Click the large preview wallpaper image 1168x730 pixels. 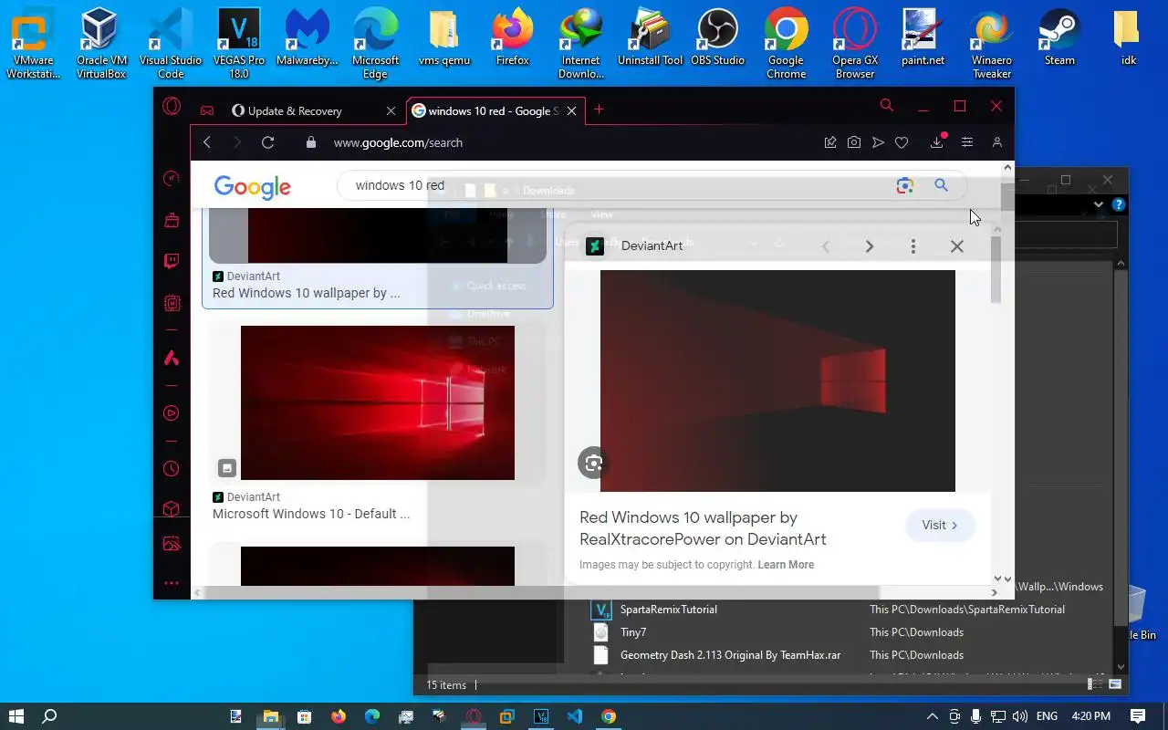(777, 381)
